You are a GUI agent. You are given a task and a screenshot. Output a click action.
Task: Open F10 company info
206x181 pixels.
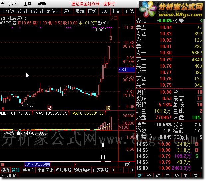pos(104,12)
